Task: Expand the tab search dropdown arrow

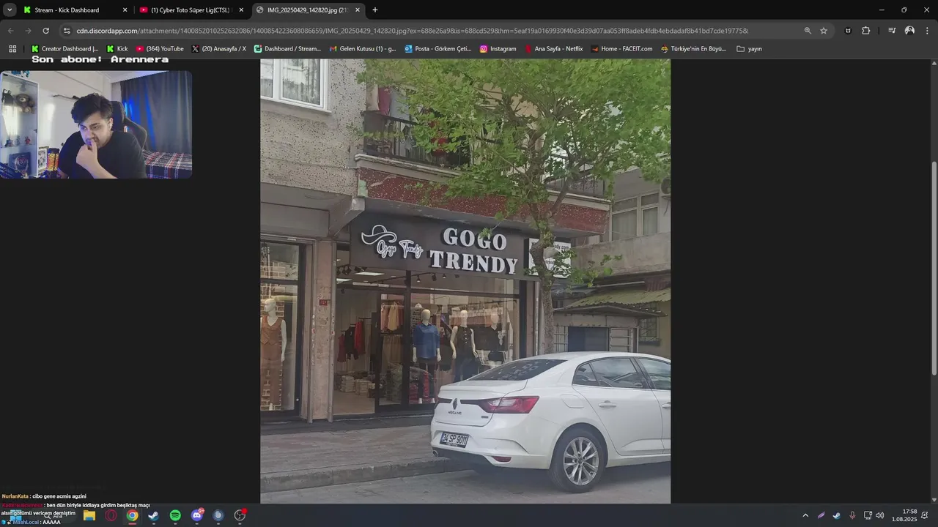Action: click(x=10, y=10)
